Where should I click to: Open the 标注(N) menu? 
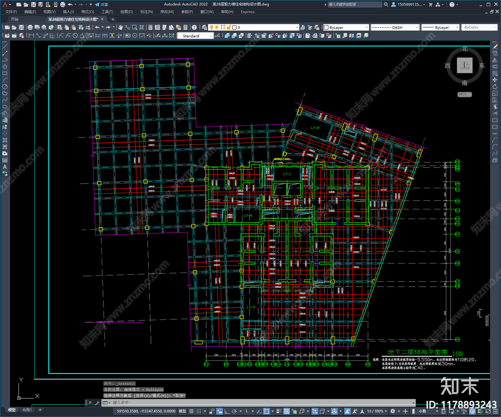(x=147, y=12)
